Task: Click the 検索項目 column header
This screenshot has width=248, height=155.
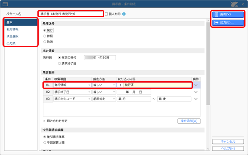Action: 72,79
